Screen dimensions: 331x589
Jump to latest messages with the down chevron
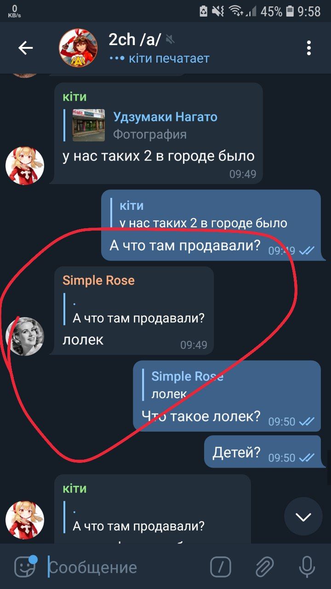[x=303, y=517]
